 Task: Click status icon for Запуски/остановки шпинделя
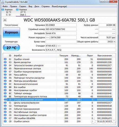pyautogui.click(x=5, y=65)
